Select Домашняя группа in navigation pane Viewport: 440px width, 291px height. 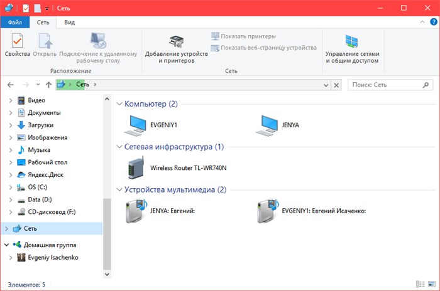(x=50, y=245)
